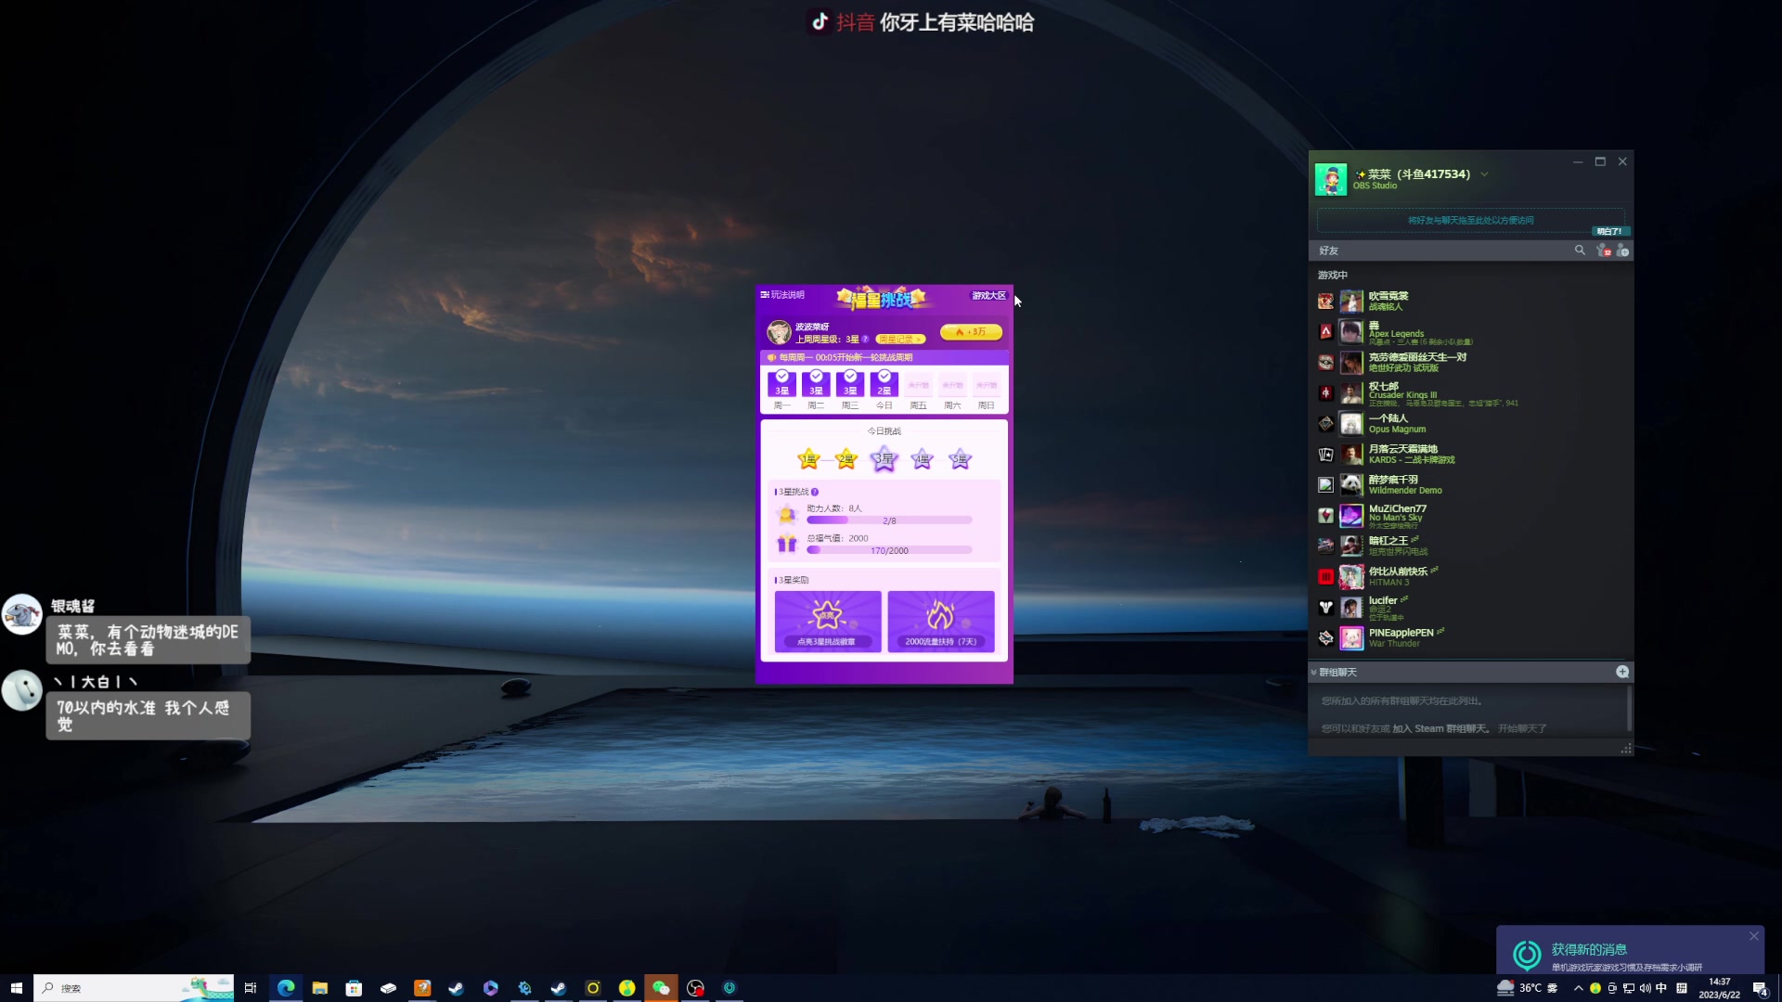The height and width of the screenshot is (1002, 1782).
Task: Select the 2星 challenge star
Action: pyautogui.click(x=846, y=459)
